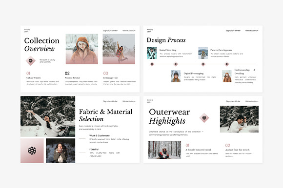
Task: Select the 'Craftsmanship & Detailing' heading
Action: coord(245,72)
